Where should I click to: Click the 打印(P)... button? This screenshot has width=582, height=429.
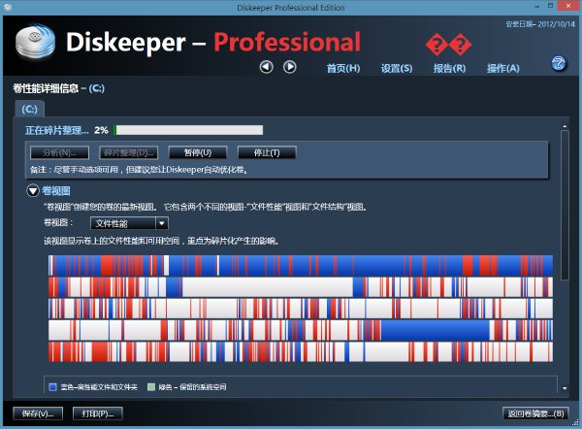pyautogui.click(x=98, y=413)
